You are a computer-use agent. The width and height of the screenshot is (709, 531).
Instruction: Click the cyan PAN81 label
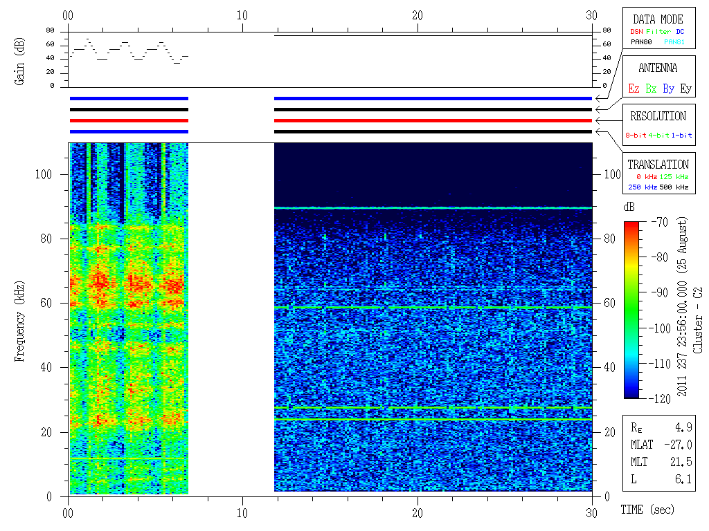pos(674,42)
